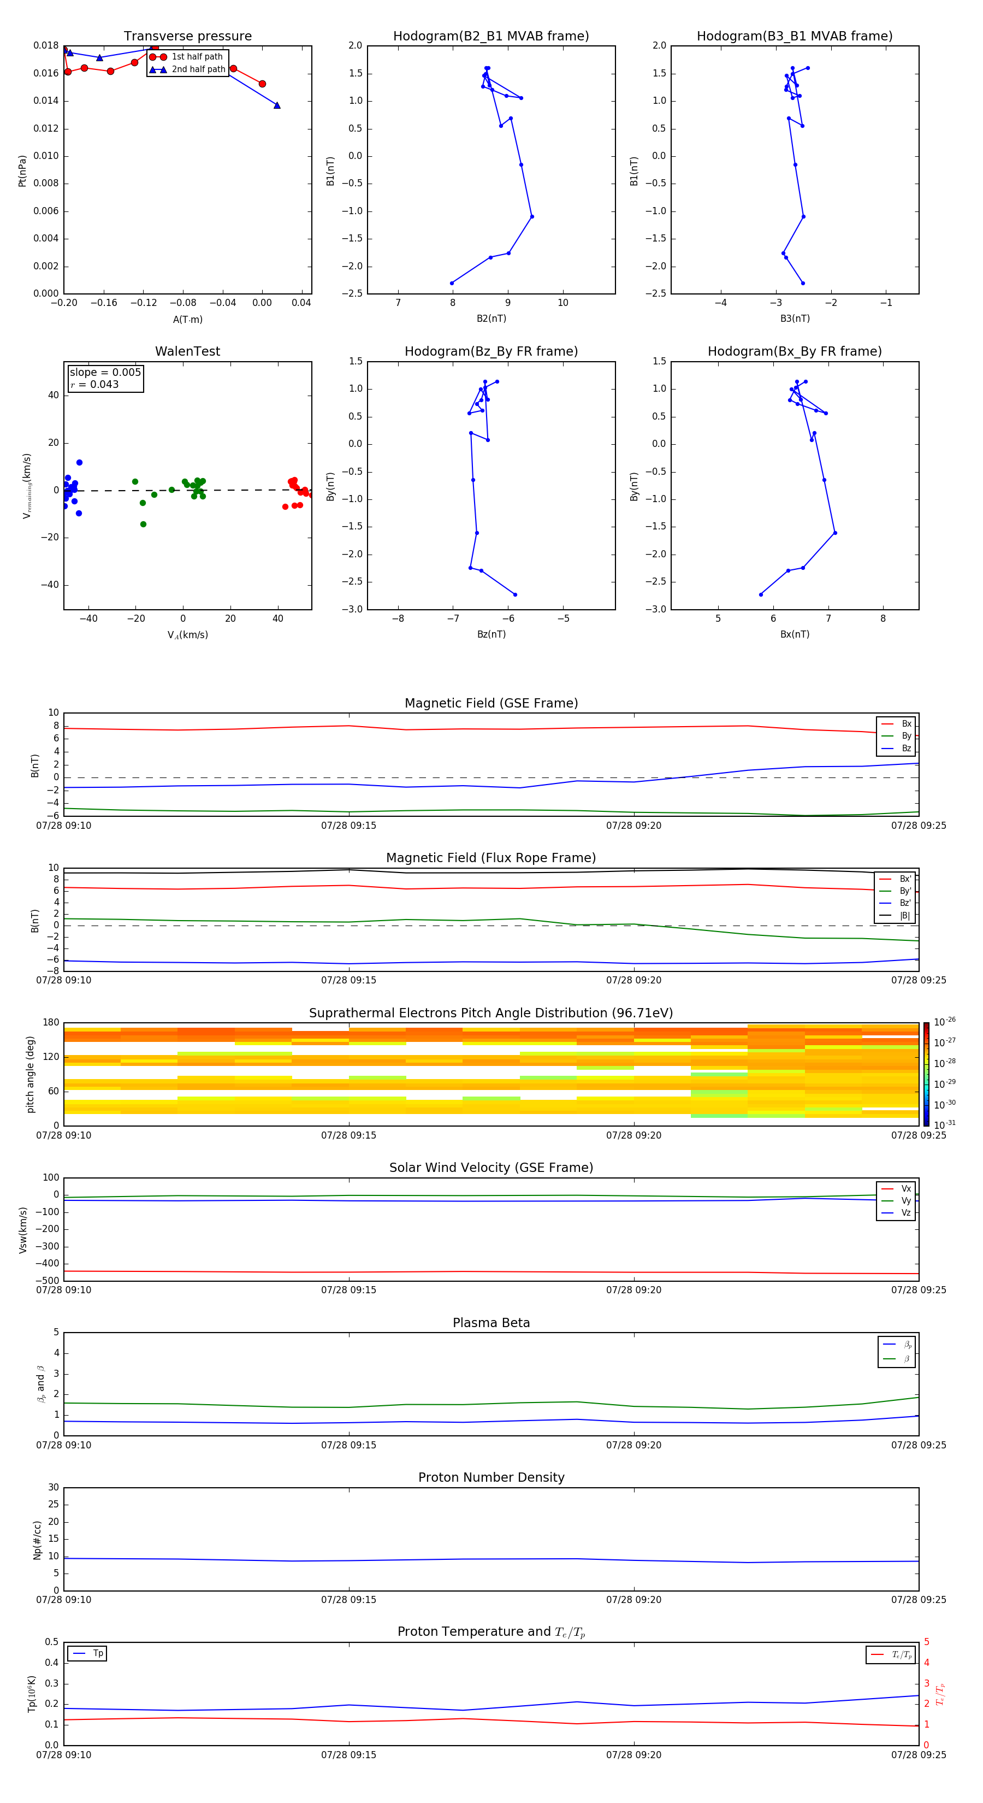Select the "Plasma Beta" title

click(491, 1323)
